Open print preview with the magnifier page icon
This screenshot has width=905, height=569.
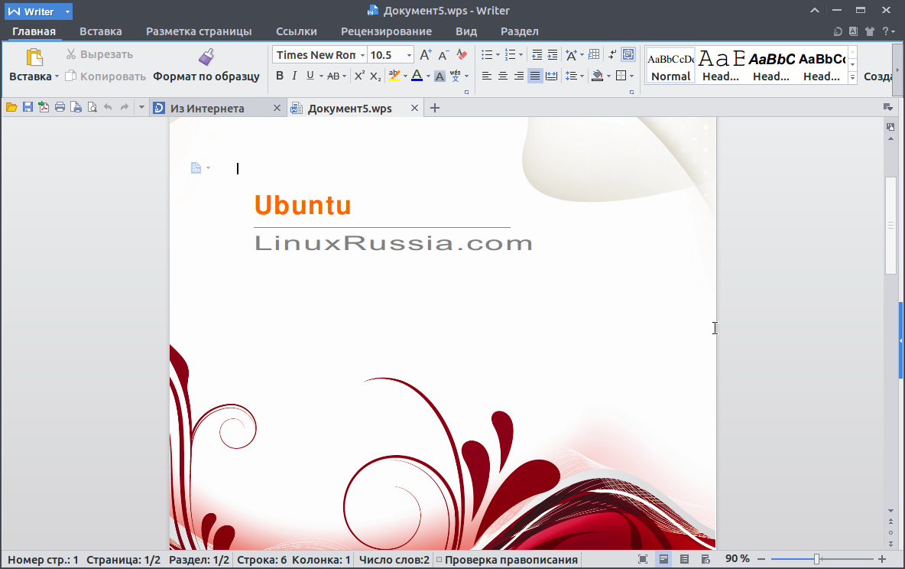coord(92,107)
